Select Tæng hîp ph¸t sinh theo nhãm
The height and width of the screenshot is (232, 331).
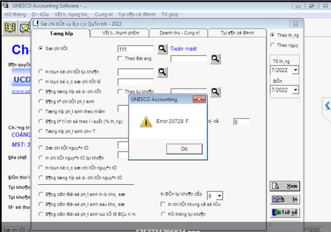click(41, 111)
